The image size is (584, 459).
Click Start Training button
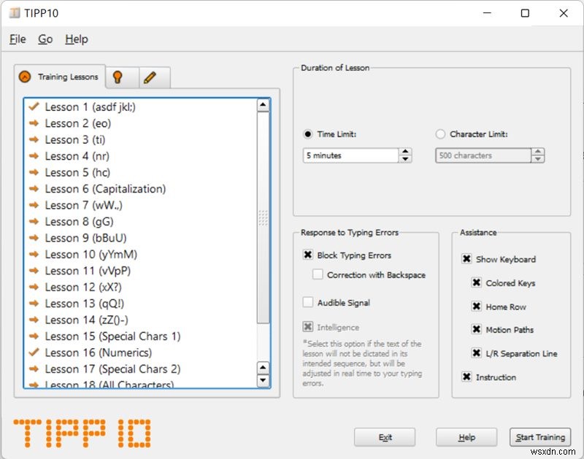(540, 437)
